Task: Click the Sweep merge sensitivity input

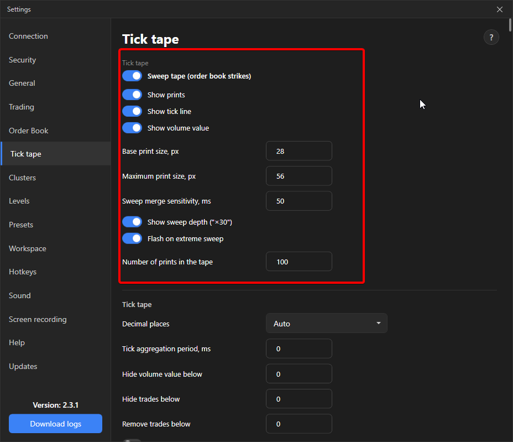Action: pos(299,201)
